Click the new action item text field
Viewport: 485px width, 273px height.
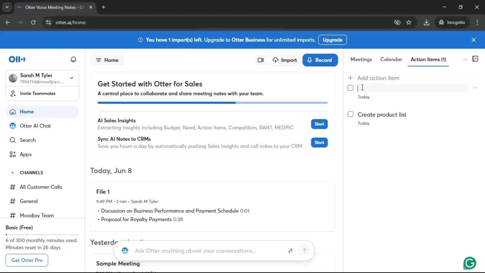412,88
